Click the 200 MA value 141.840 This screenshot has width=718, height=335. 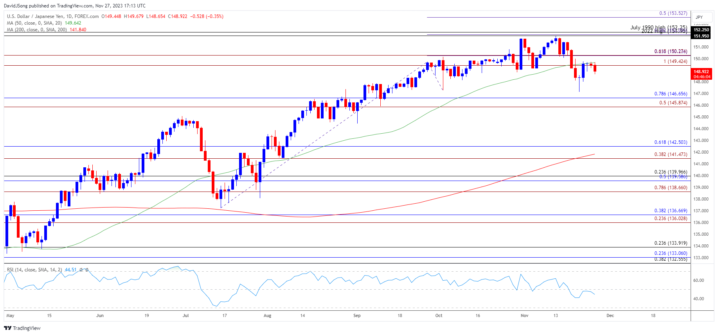pyautogui.click(x=78, y=30)
